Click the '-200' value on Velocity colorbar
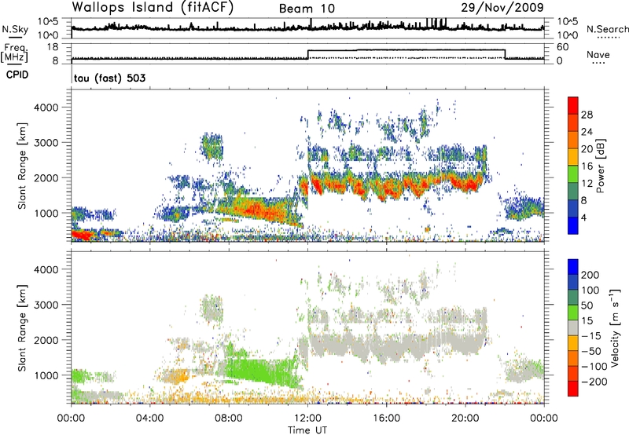This screenshot has height=435, width=629. [594, 382]
